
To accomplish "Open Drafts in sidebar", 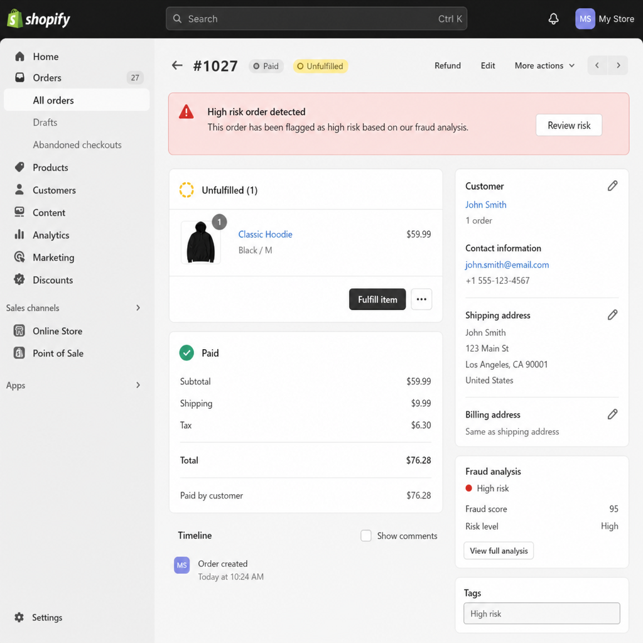I will coord(45,122).
